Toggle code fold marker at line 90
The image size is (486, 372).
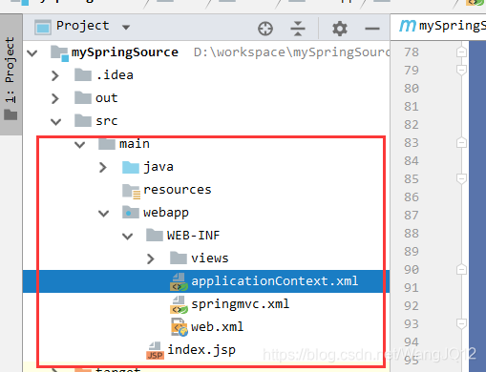pos(461,270)
